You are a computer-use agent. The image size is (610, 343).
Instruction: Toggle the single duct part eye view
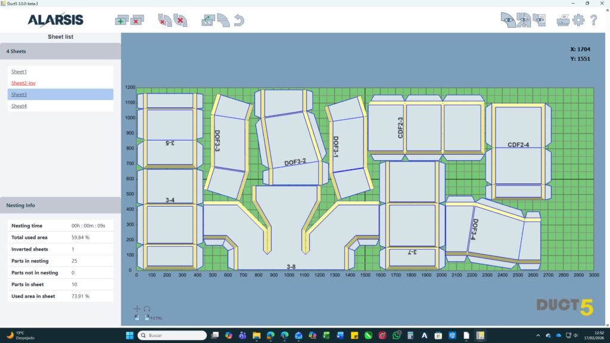[x=508, y=20]
